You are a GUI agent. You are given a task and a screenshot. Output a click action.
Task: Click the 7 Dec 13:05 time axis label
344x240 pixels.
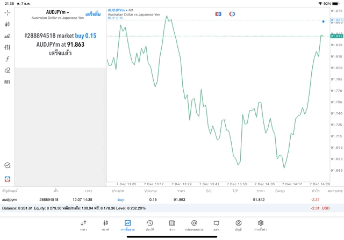click(x=126, y=184)
